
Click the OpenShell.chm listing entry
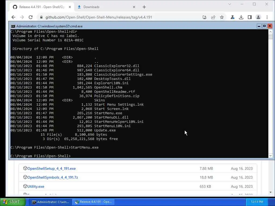click(108, 87)
